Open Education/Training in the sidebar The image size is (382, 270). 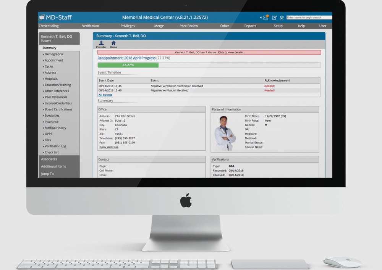pos(58,85)
